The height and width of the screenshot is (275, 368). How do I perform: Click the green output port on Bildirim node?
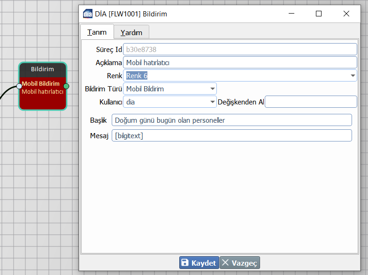pos(66,86)
